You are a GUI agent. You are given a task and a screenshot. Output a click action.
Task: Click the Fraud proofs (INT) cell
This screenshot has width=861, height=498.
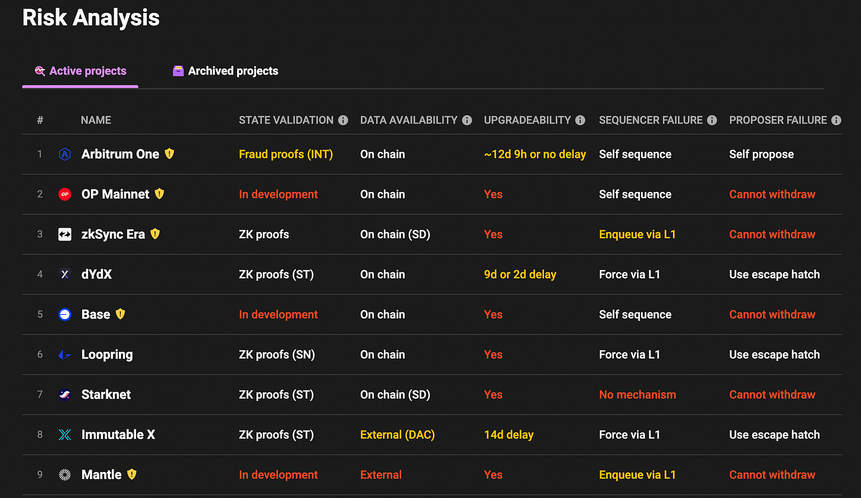click(286, 154)
